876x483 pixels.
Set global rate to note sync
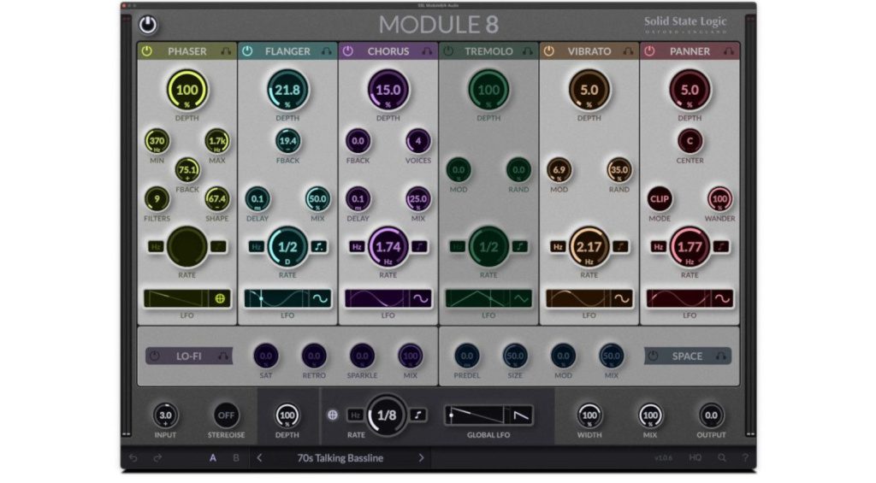click(417, 415)
